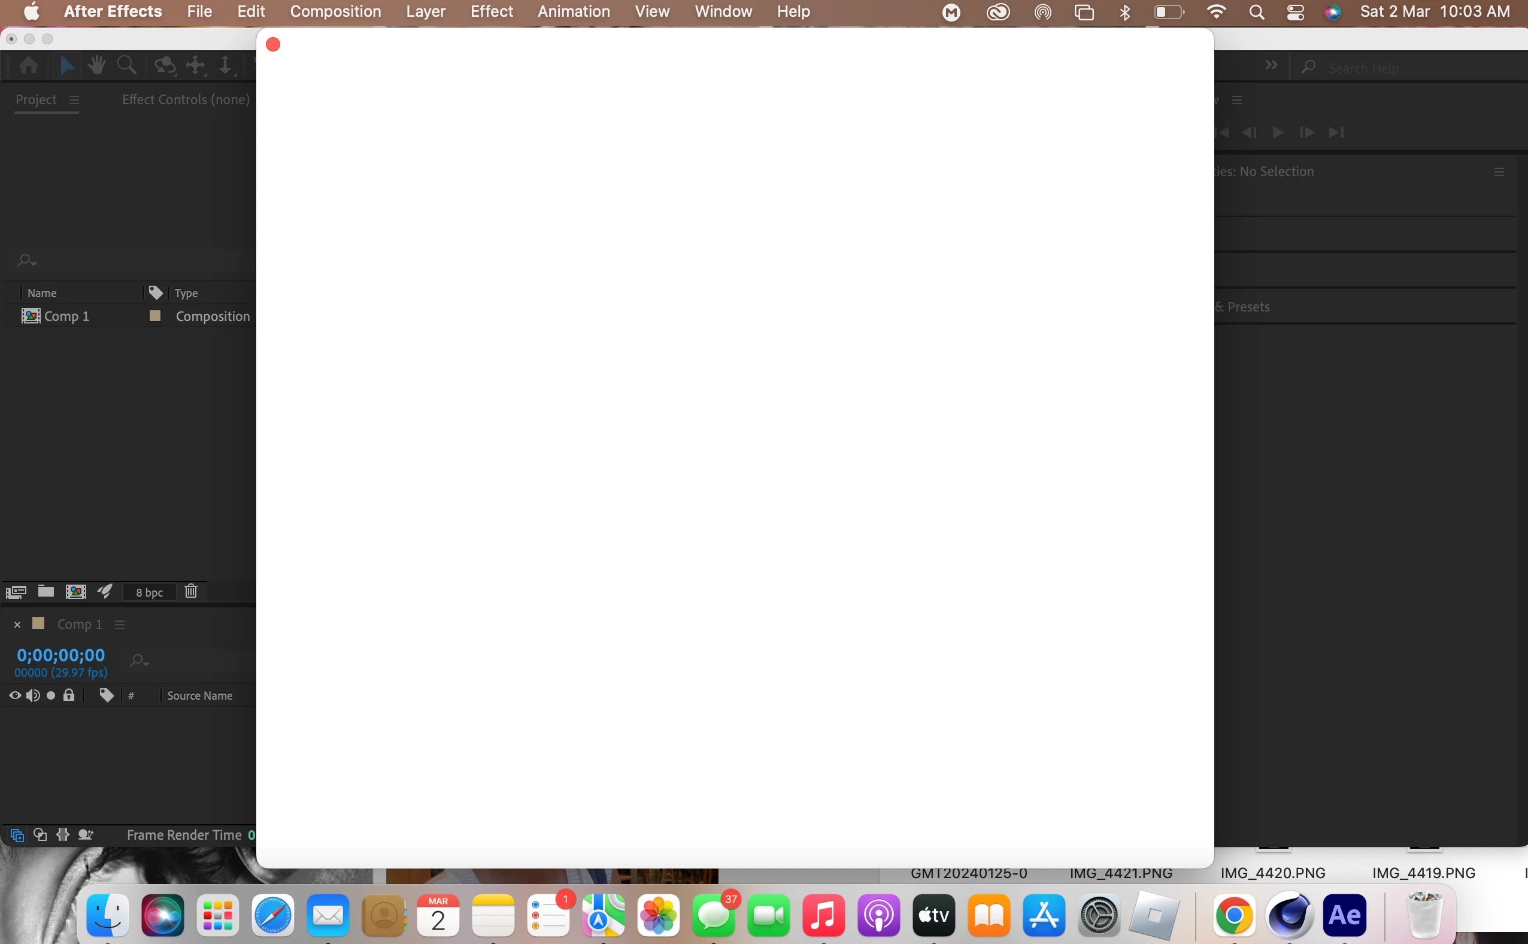Click the Home icon in toolbar
The image size is (1528, 944).
click(x=29, y=65)
